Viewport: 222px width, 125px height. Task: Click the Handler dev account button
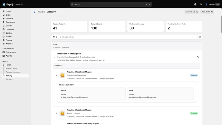coord(213,4)
